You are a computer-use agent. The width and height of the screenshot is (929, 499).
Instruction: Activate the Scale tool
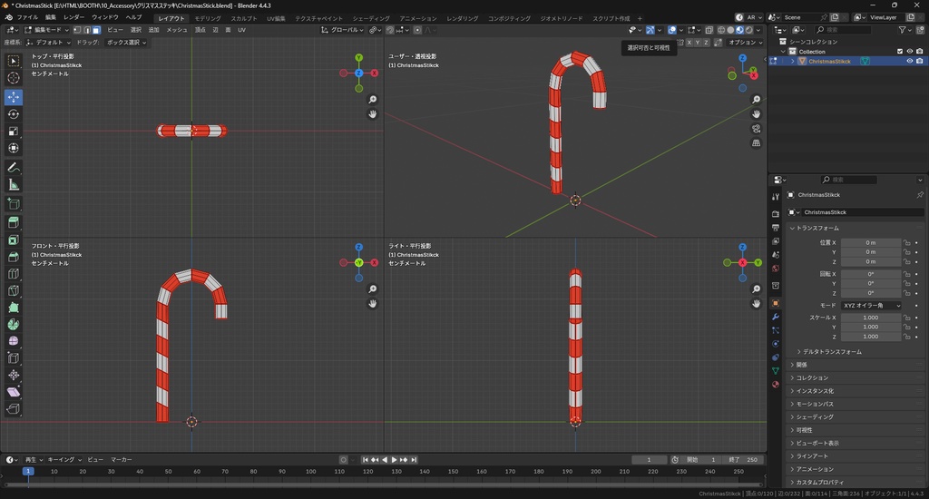pos(13,132)
